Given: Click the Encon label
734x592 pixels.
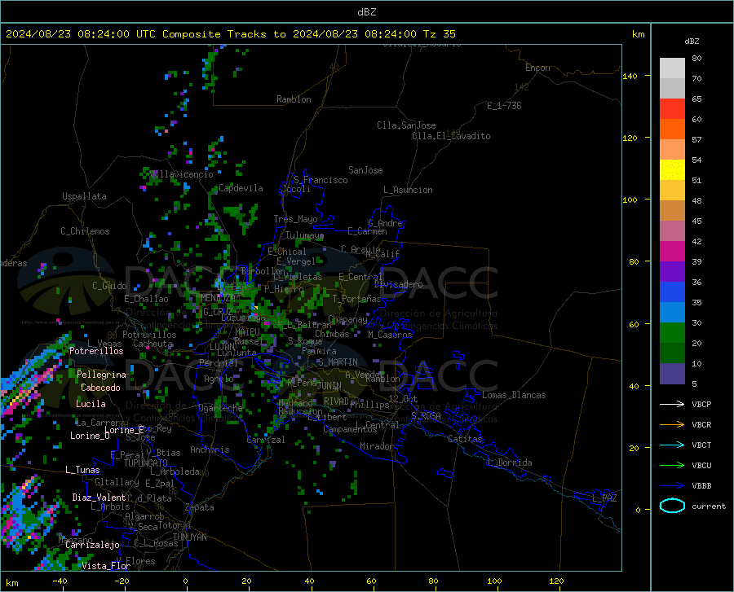Looking at the screenshot, I should tap(537, 68).
